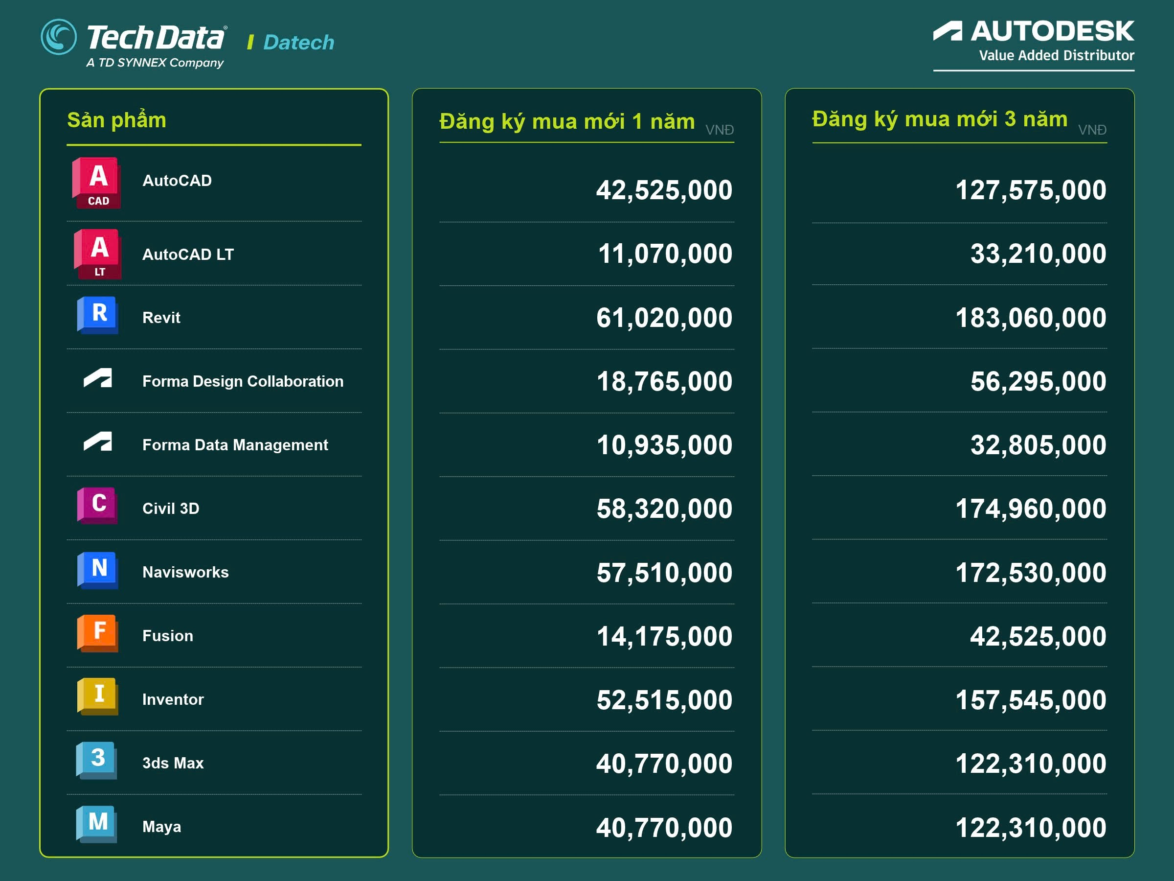The width and height of the screenshot is (1174, 881).
Task: Click the Tech Data swirl logo
Action: pos(59,37)
